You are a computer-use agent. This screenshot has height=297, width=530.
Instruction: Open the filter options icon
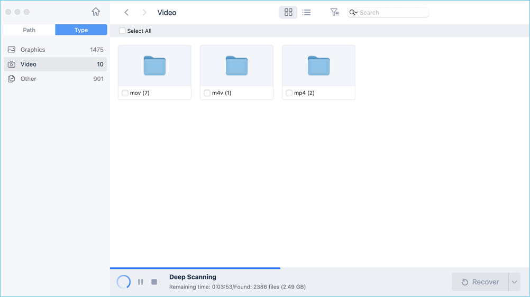(334, 13)
